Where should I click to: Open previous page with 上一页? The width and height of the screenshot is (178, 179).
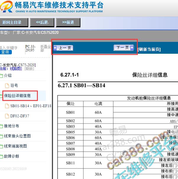tap(63, 48)
